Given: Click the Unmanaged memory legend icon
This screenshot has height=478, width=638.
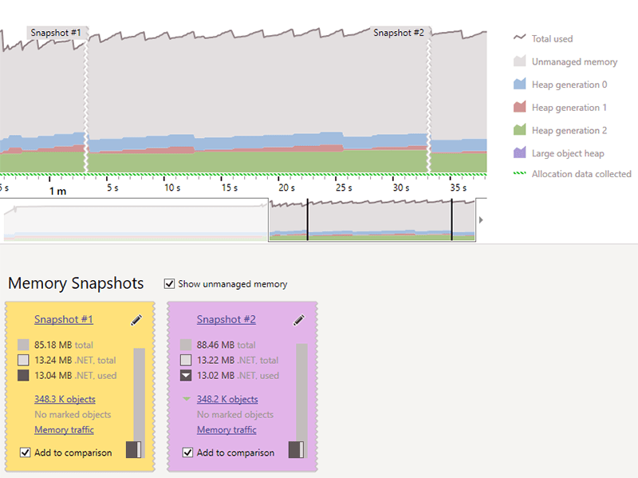Looking at the screenshot, I should click(x=519, y=61).
